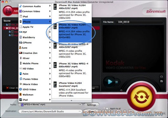Image resolution: width=168 pixels, height=118 pixels.
Task: Select the Apple TV menu category
Action: click(35, 27)
